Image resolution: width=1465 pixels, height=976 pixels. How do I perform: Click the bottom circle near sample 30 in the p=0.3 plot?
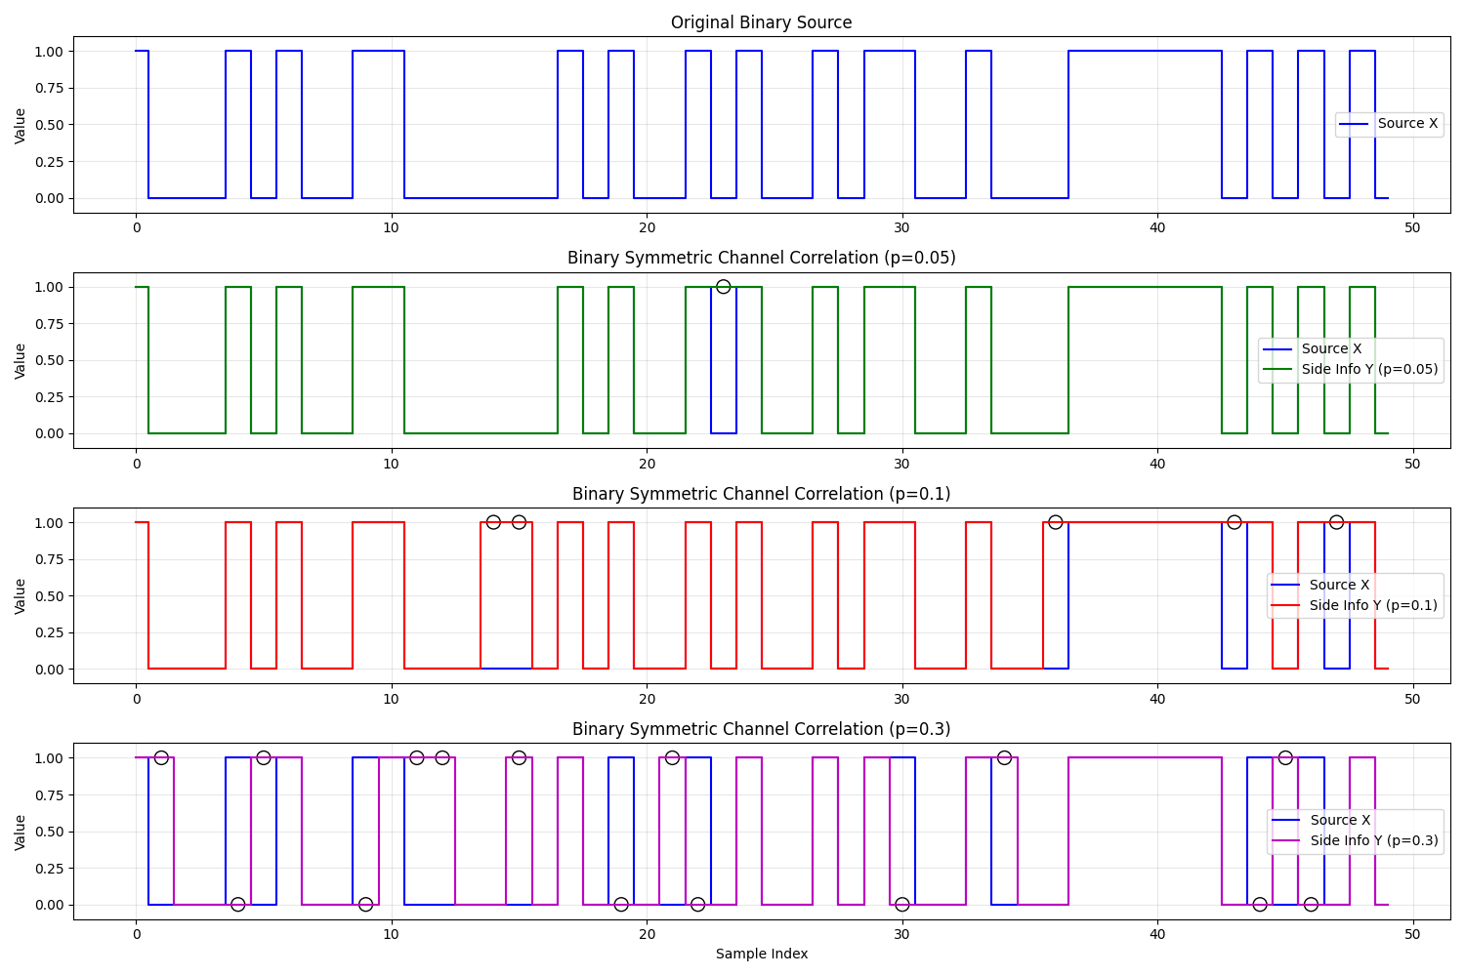point(901,905)
